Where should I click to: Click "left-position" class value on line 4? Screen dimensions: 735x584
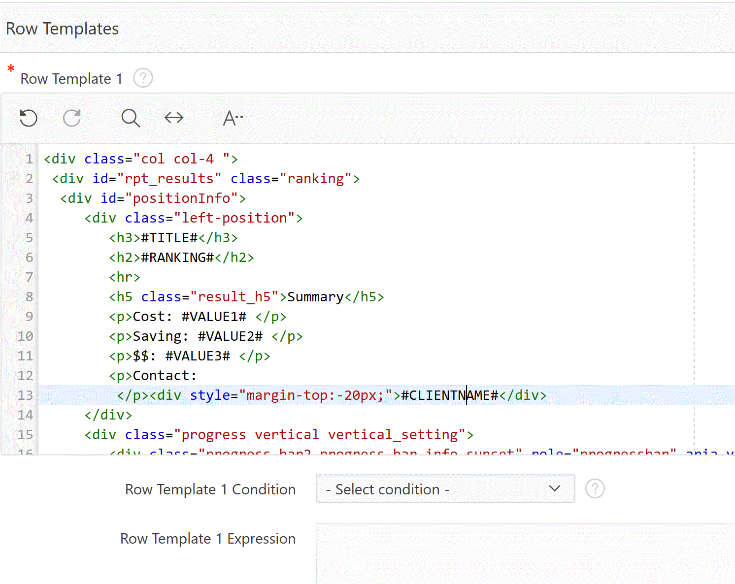(234, 218)
